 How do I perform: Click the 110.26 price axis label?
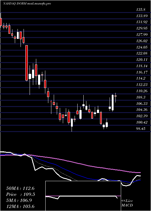142,91
